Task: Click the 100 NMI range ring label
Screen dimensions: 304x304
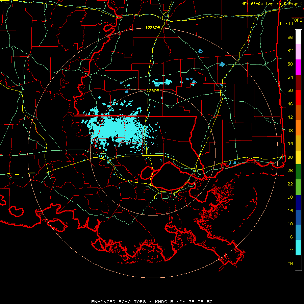Action: coord(153,28)
